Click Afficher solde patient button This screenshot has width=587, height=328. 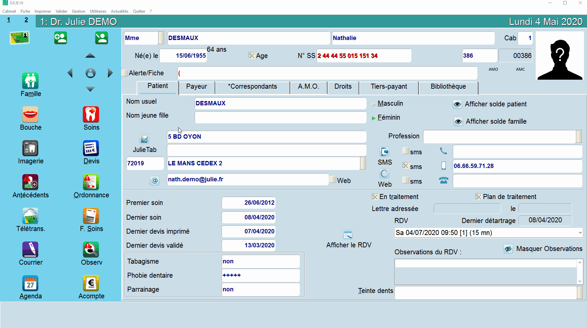click(x=457, y=104)
